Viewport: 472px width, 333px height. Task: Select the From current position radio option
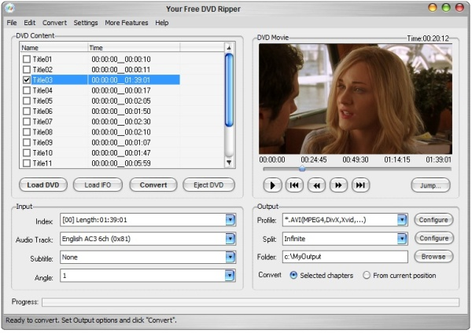click(x=367, y=276)
